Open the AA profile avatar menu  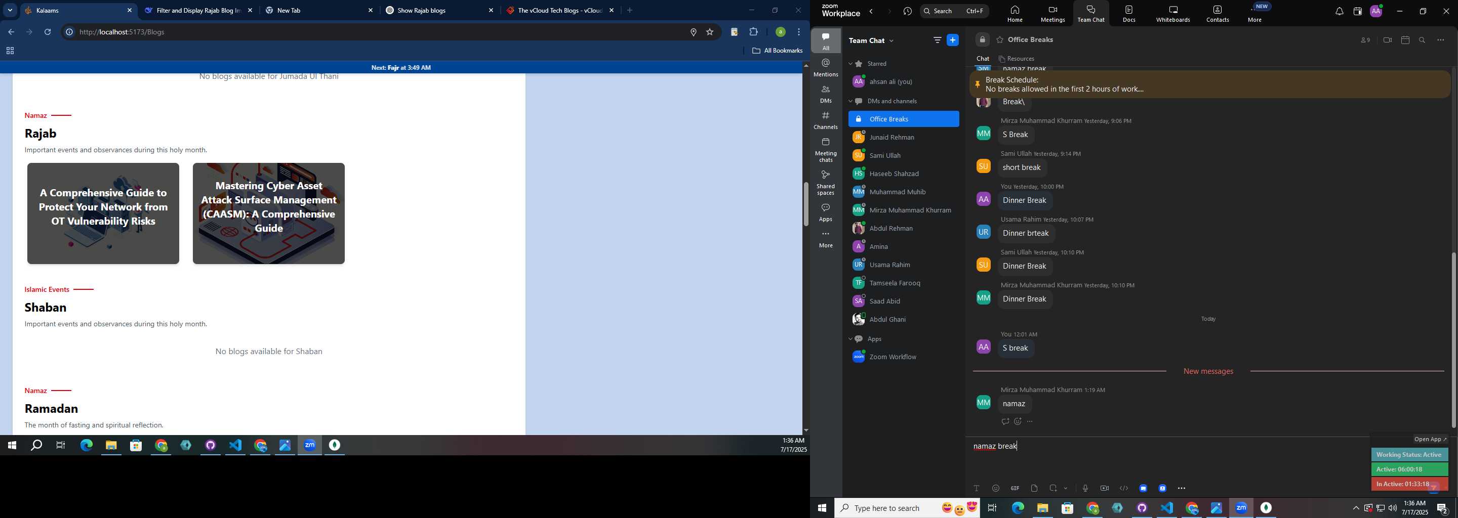pos(1376,11)
